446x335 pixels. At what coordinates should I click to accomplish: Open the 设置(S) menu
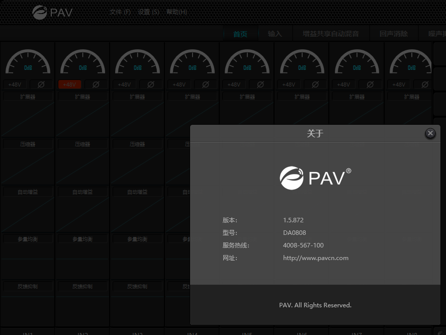pyautogui.click(x=148, y=12)
